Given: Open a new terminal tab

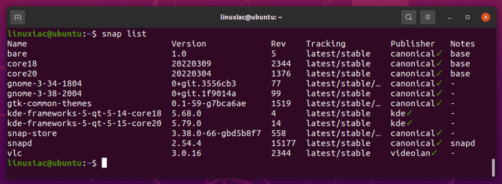Looking at the screenshot, I should click(18, 17).
